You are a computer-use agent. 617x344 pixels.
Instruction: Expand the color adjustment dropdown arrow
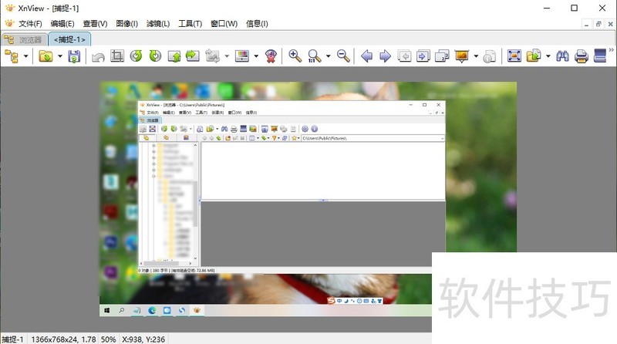[256, 56]
